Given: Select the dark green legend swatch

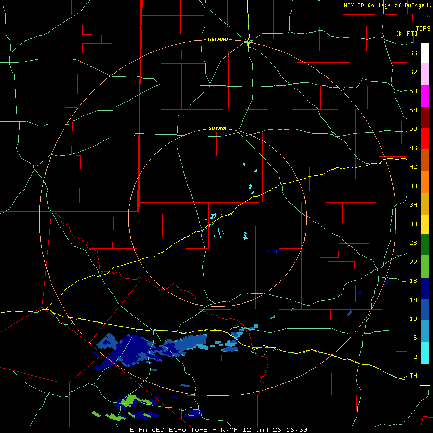Looking at the screenshot, I should tap(425, 245).
